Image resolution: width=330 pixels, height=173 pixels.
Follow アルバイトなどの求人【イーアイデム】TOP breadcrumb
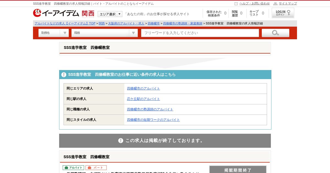click(x=65, y=24)
